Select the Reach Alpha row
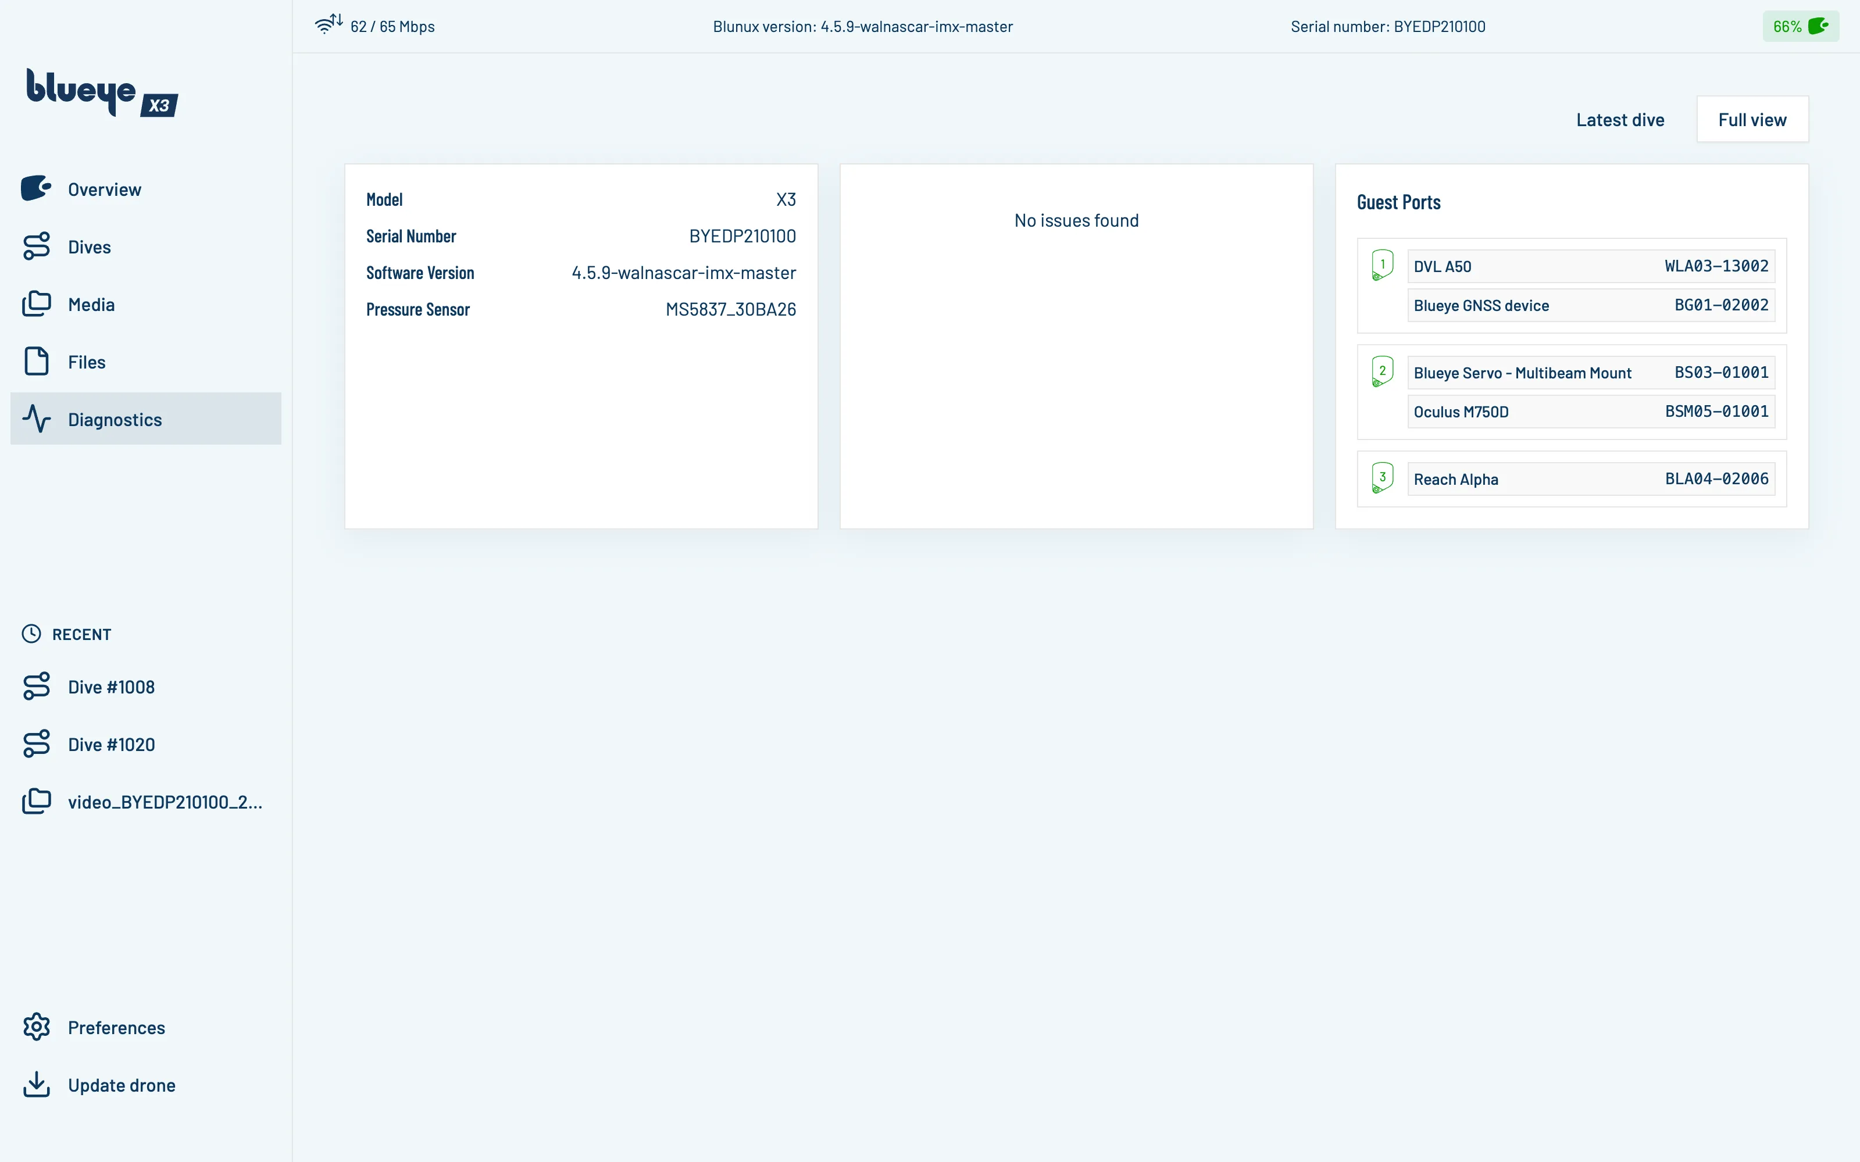The image size is (1860, 1162). [x=1591, y=479]
